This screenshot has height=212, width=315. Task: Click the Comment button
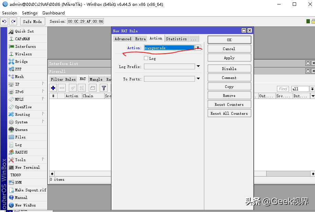229,78
